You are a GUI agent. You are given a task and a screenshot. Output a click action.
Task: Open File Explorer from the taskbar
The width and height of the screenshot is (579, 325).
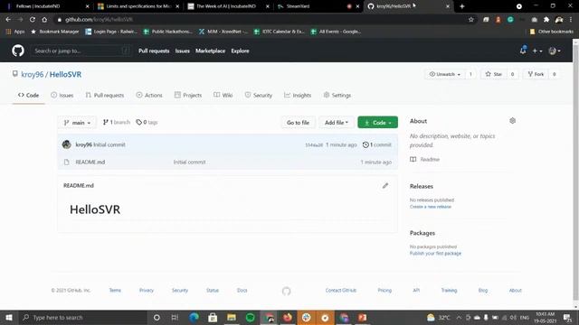pos(232,317)
